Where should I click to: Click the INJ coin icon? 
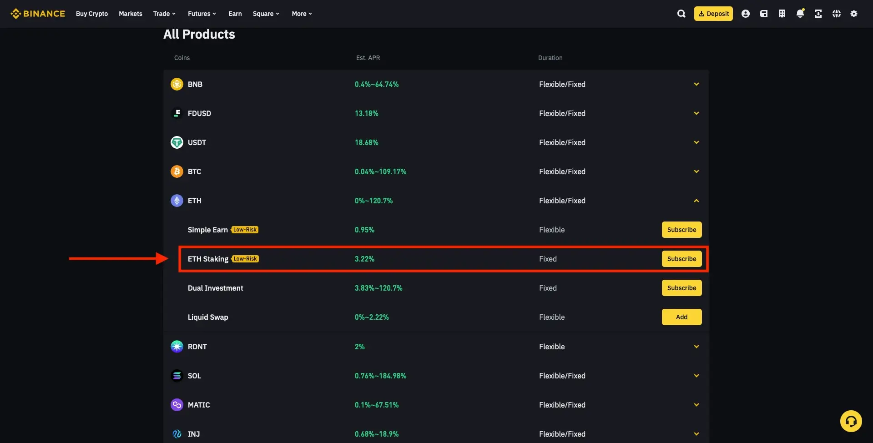click(x=177, y=434)
